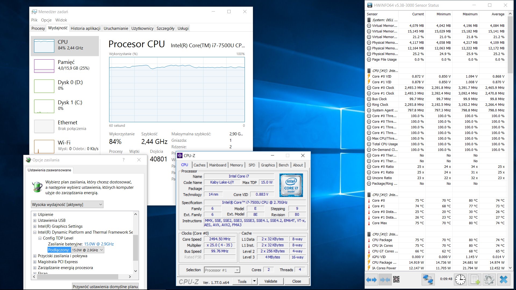Collapse the Config TDP Level node

click(40, 238)
